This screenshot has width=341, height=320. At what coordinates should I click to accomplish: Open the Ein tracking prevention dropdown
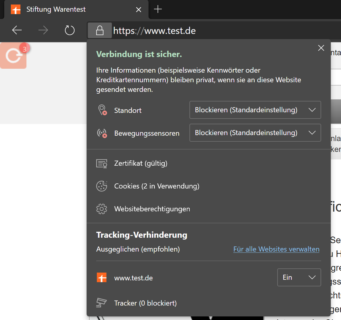(299, 277)
